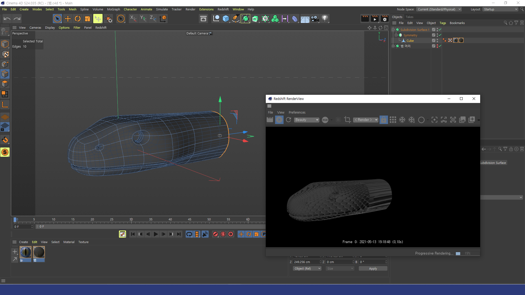
Task: Switch to Points mode
Action: click(x=5, y=64)
